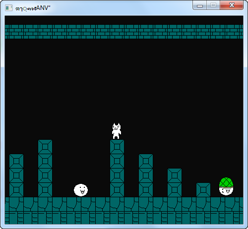This screenshot has width=248, height=229.
Task: Click the single block near turtle enemy
Action: [x=203, y=190]
